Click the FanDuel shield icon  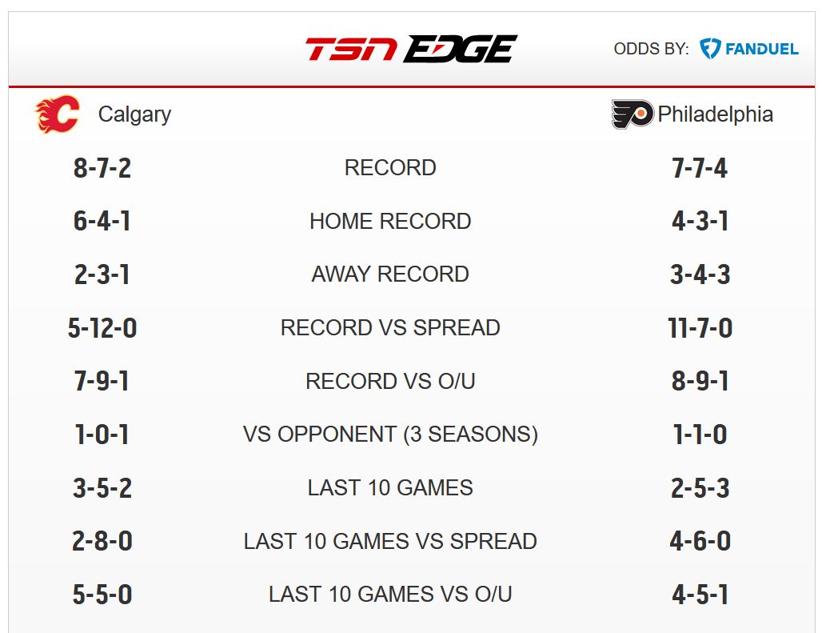click(x=710, y=49)
